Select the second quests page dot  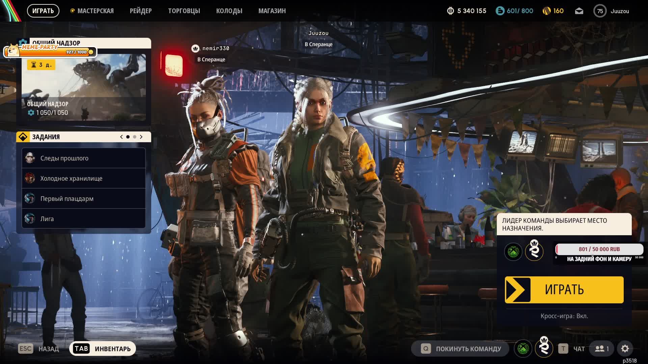[x=135, y=137]
